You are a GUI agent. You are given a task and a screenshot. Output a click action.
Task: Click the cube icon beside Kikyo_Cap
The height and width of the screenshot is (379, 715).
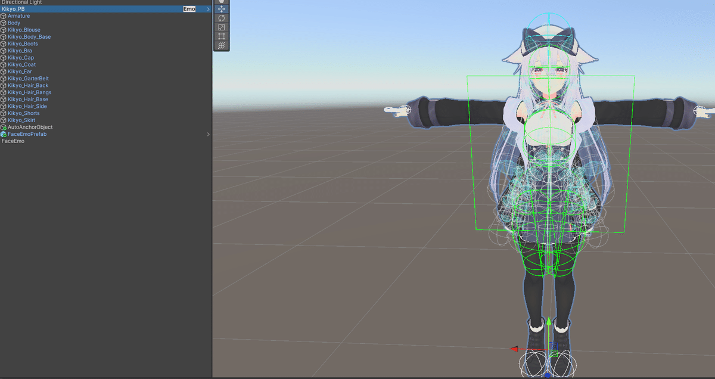tap(4, 58)
